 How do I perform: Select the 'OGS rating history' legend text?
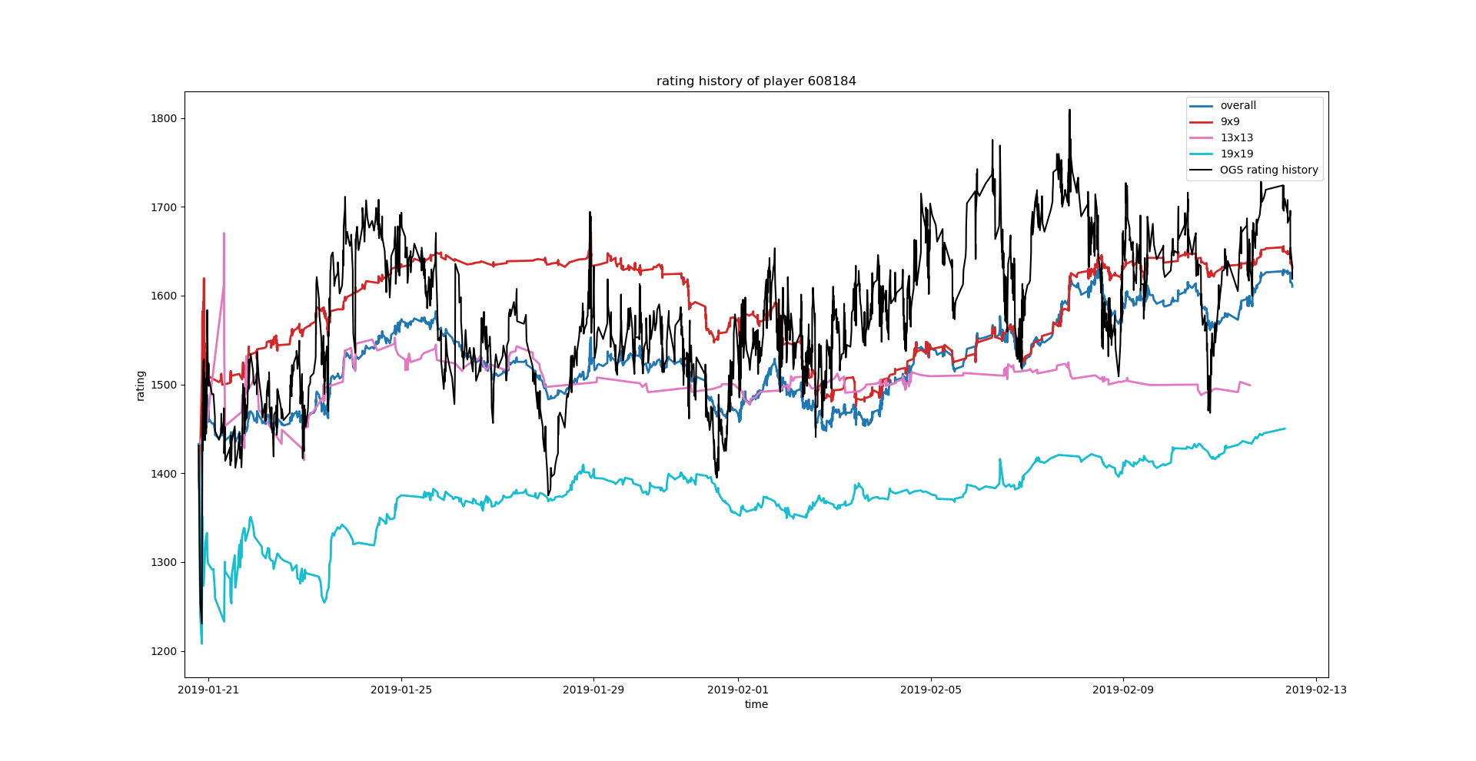pyautogui.click(x=1268, y=170)
